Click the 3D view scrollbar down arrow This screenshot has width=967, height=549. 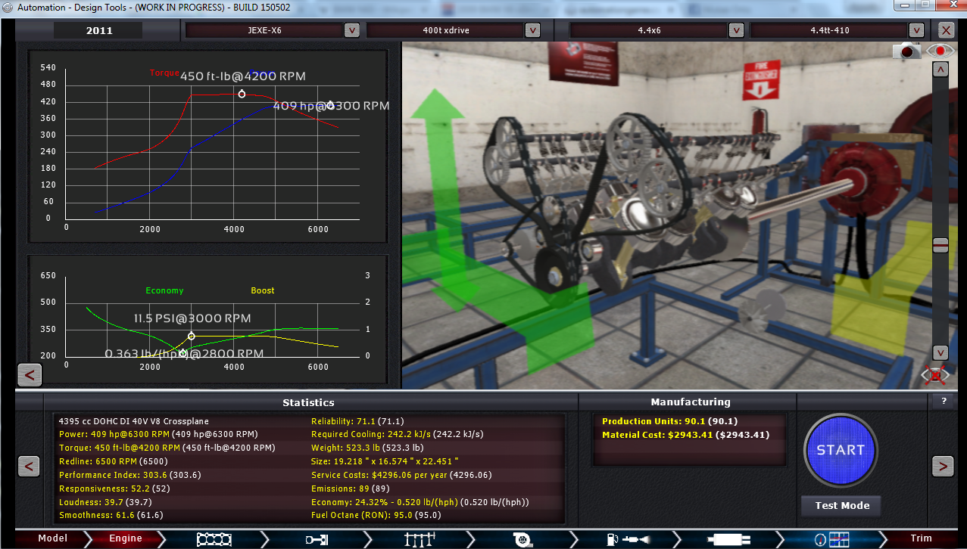tap(940, 352)
